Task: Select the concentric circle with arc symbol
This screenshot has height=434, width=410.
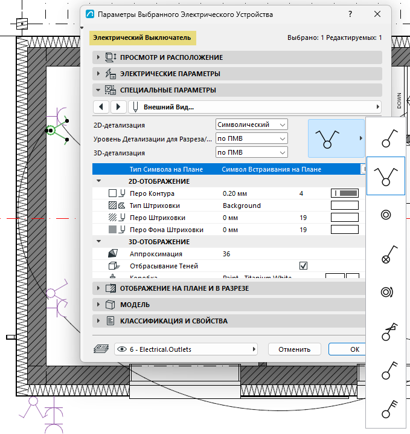Action: pos(386,293)
